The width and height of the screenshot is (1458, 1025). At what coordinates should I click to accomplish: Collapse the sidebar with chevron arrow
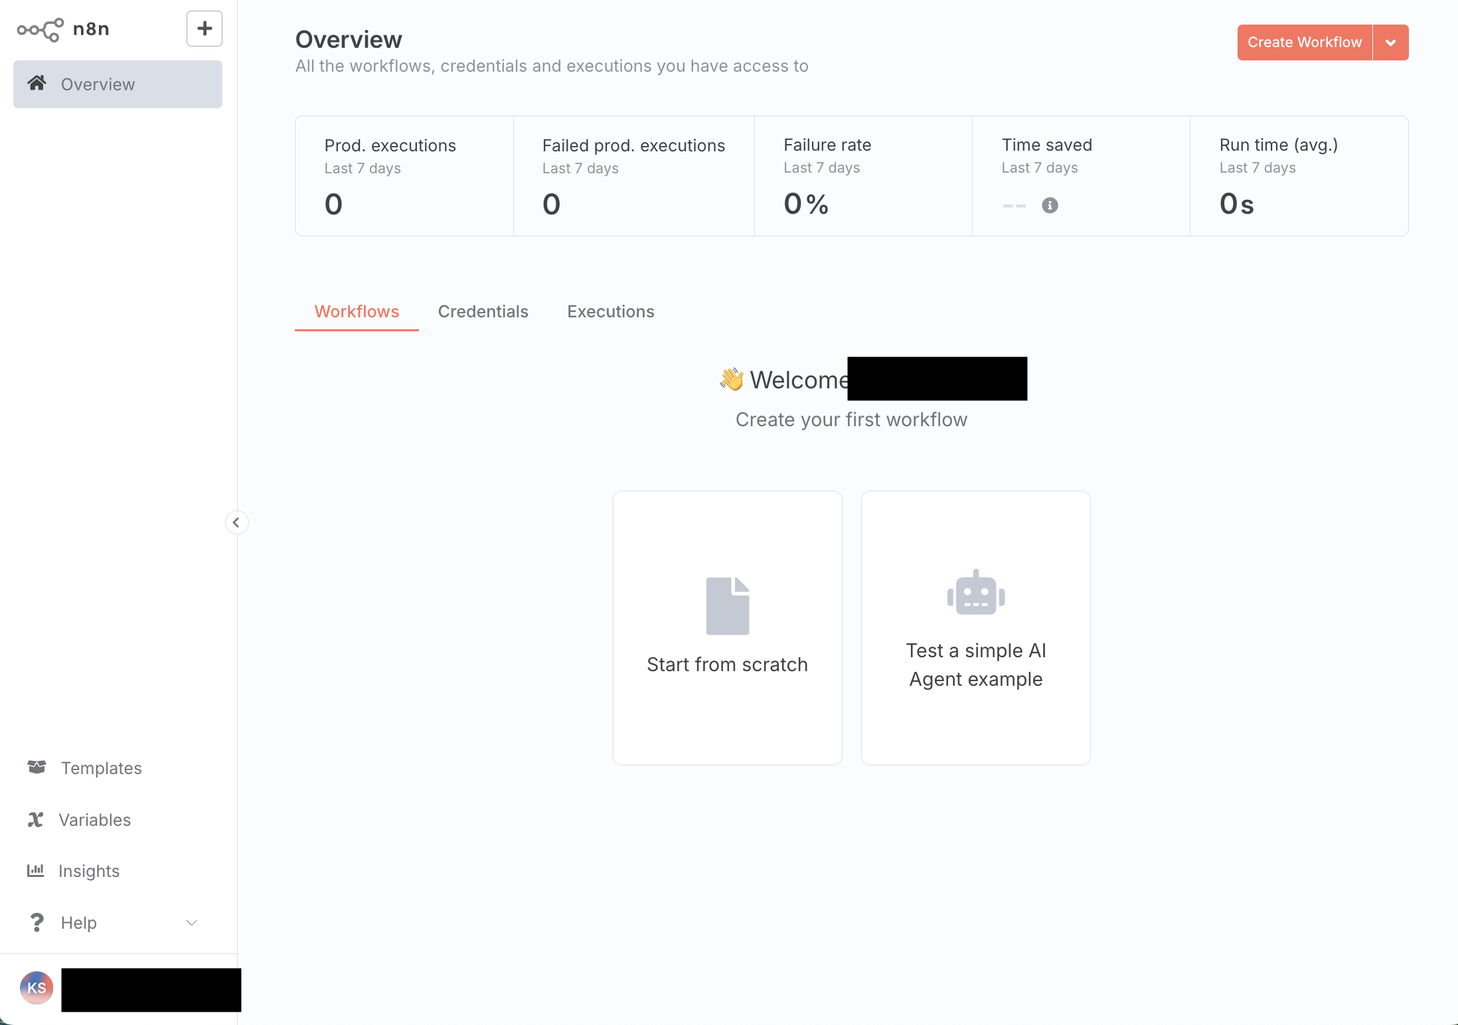pos(236,522)
